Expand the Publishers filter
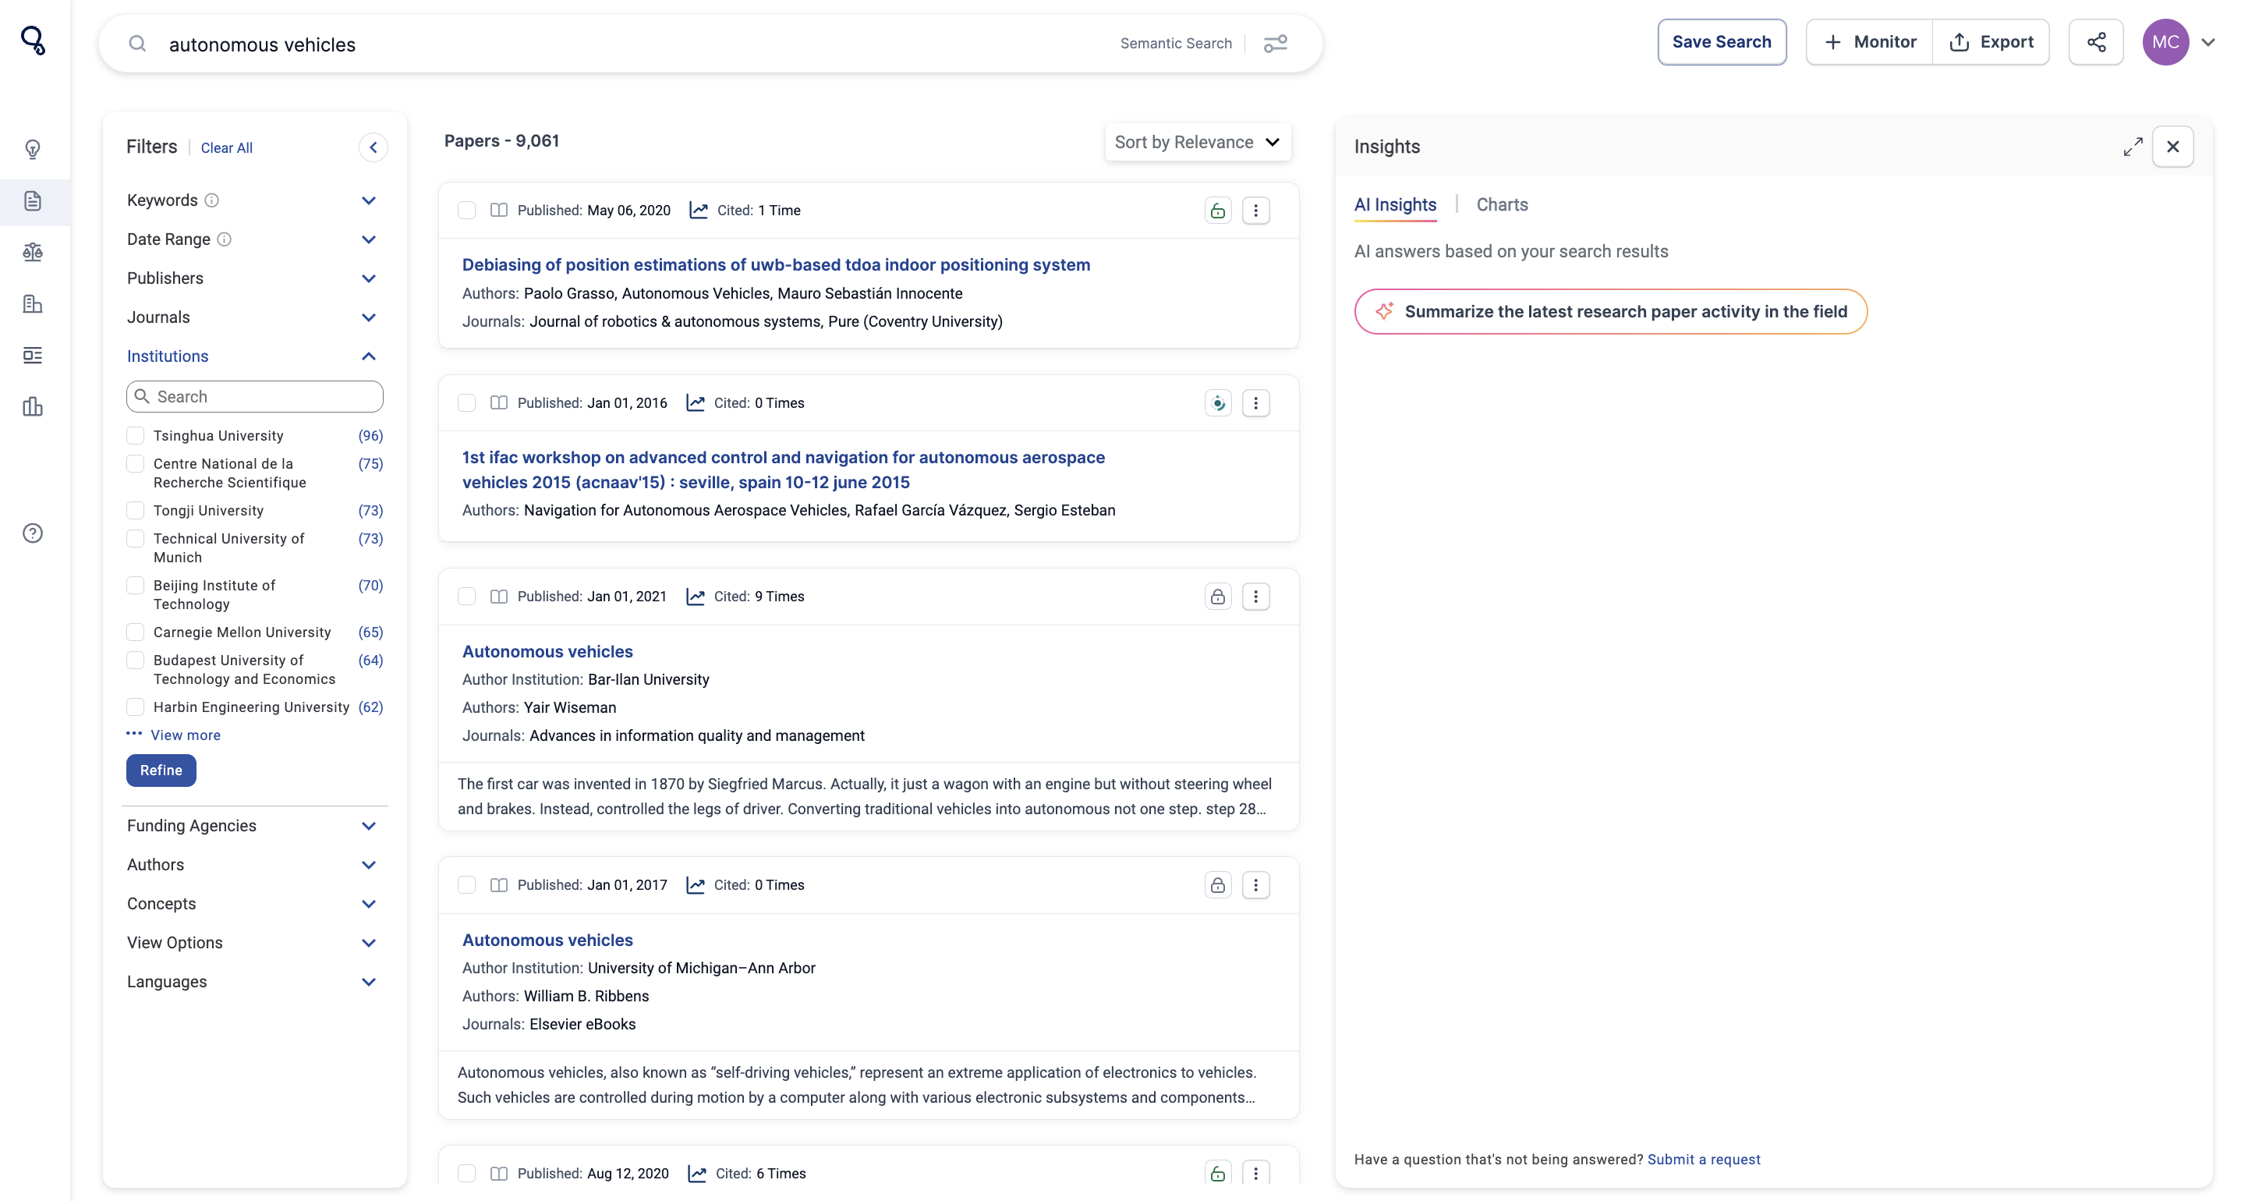Viewport: 2241px width, 1201px height. click(x=369, y=278)
